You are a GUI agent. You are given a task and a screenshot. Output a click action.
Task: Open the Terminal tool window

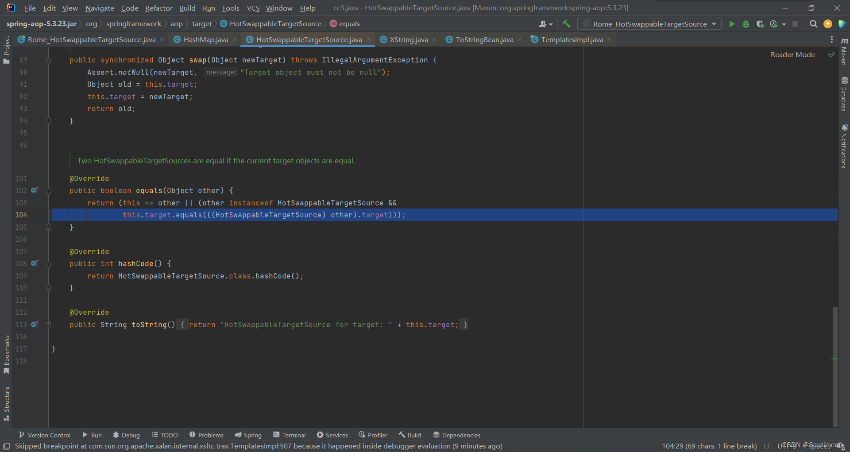point(289,435)
